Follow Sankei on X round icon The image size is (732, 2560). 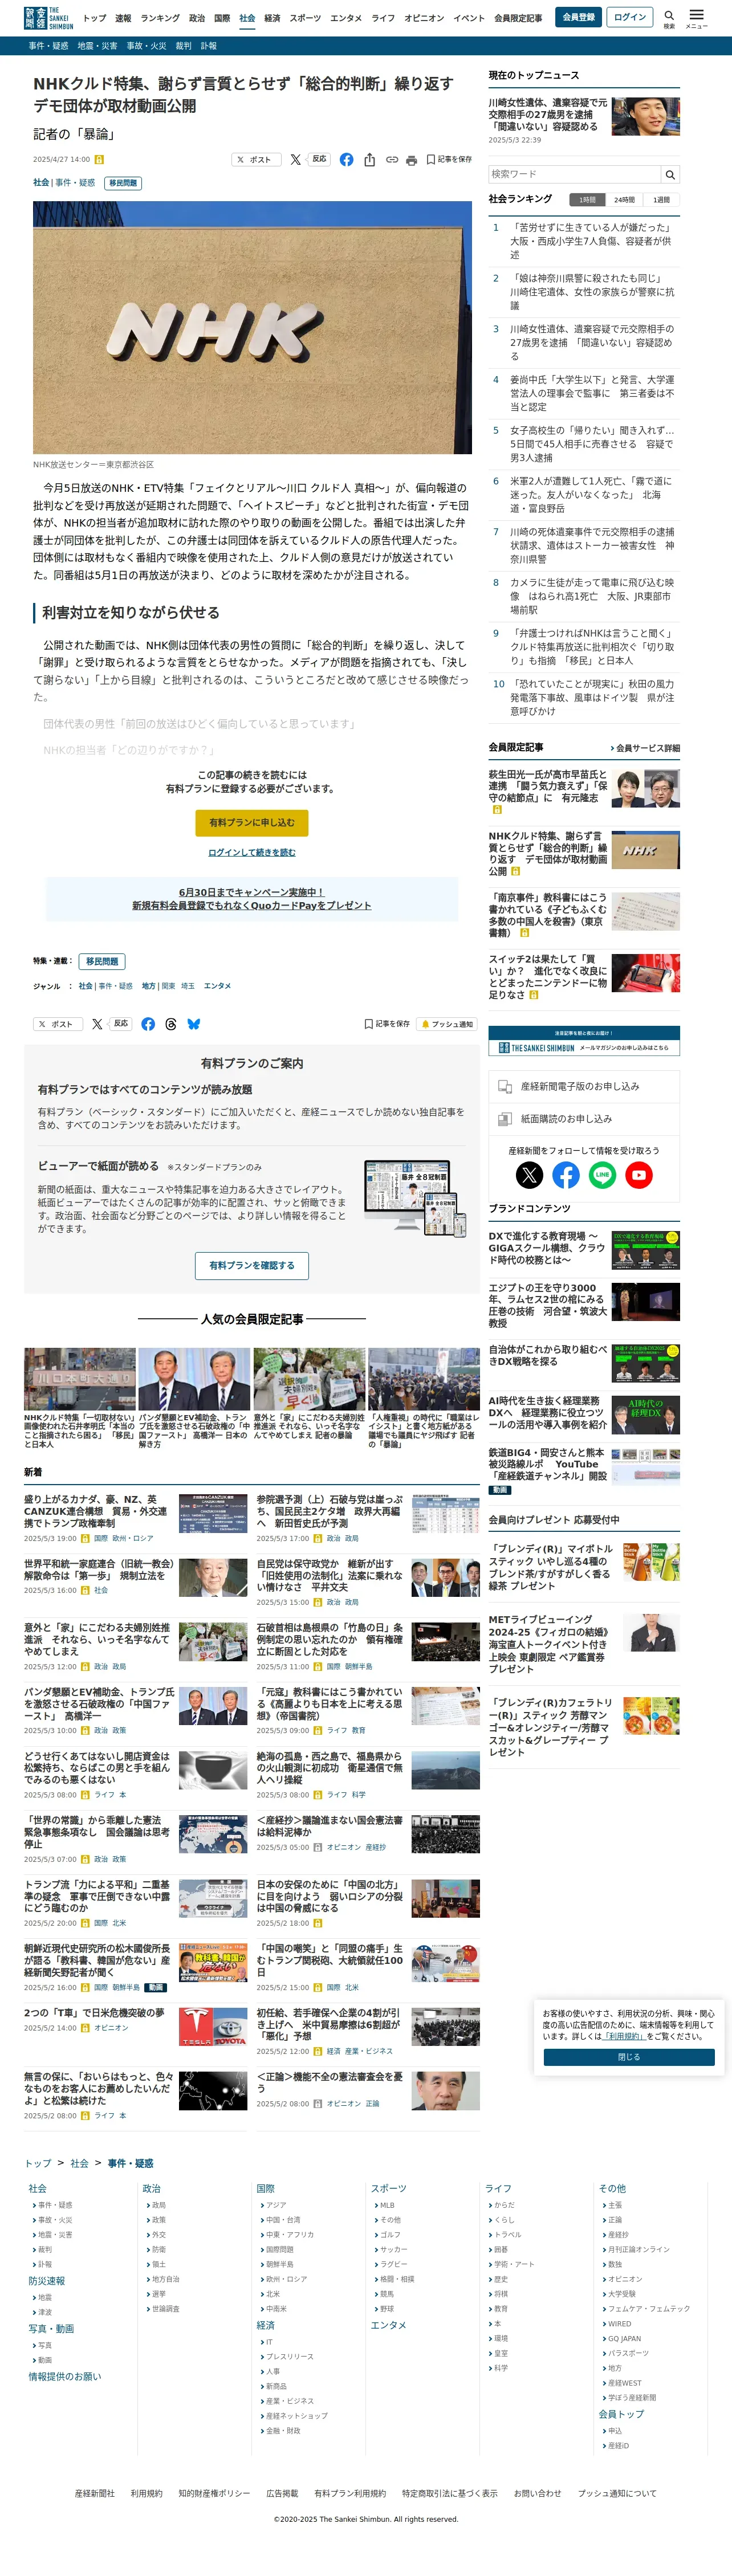(529, 1175)
